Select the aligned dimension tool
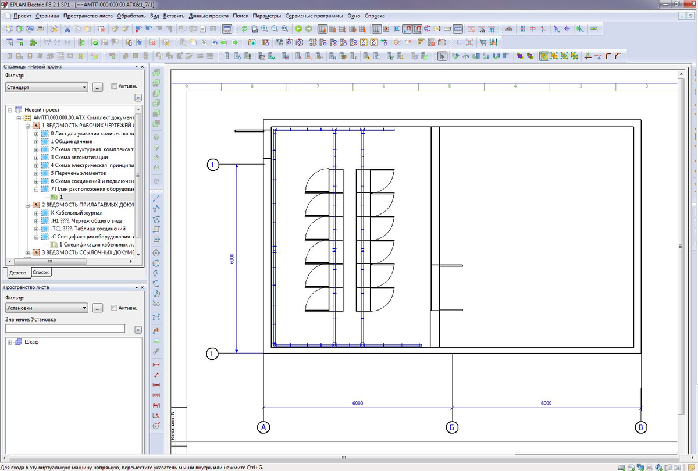Screen dimensions: 698x471 [x=156, y=374]
